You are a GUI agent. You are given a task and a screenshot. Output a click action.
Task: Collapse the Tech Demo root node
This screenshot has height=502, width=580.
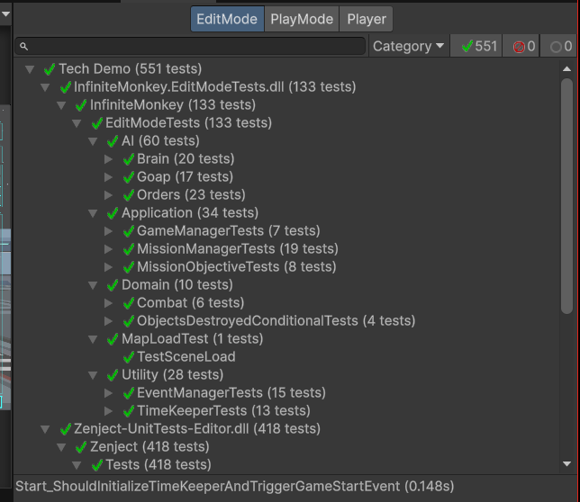coord(30,69)
